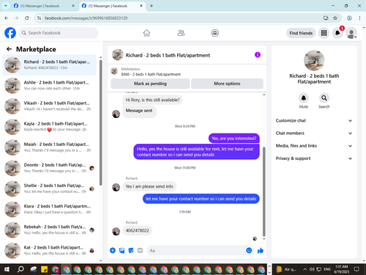Image resolution: width=366 pixels, height=275 pixels.
Task: Open the Friends icon in top navigation
Action: tap(181, 33)
